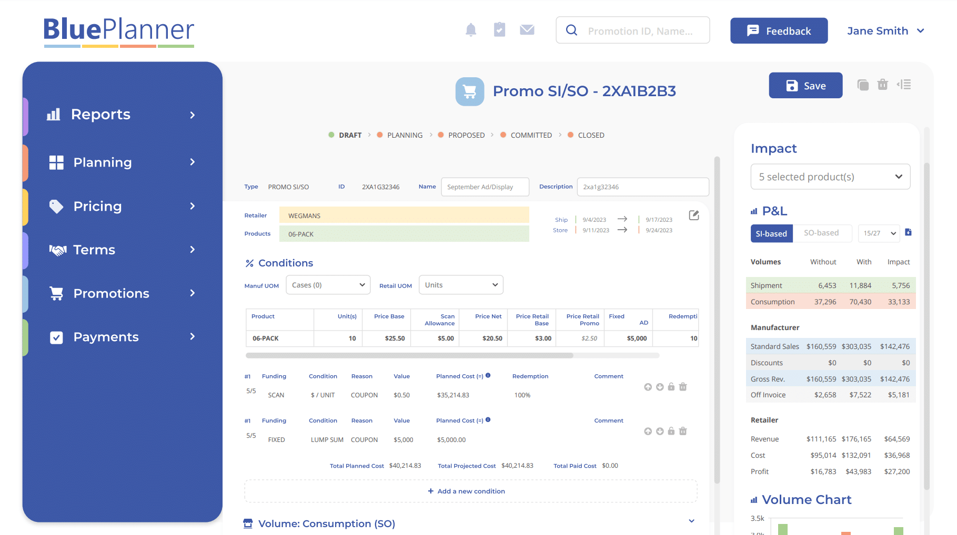This screenshot has height=535, width=957.
Task: Switch P&L to SO-based view
Action: coord(821,233)
